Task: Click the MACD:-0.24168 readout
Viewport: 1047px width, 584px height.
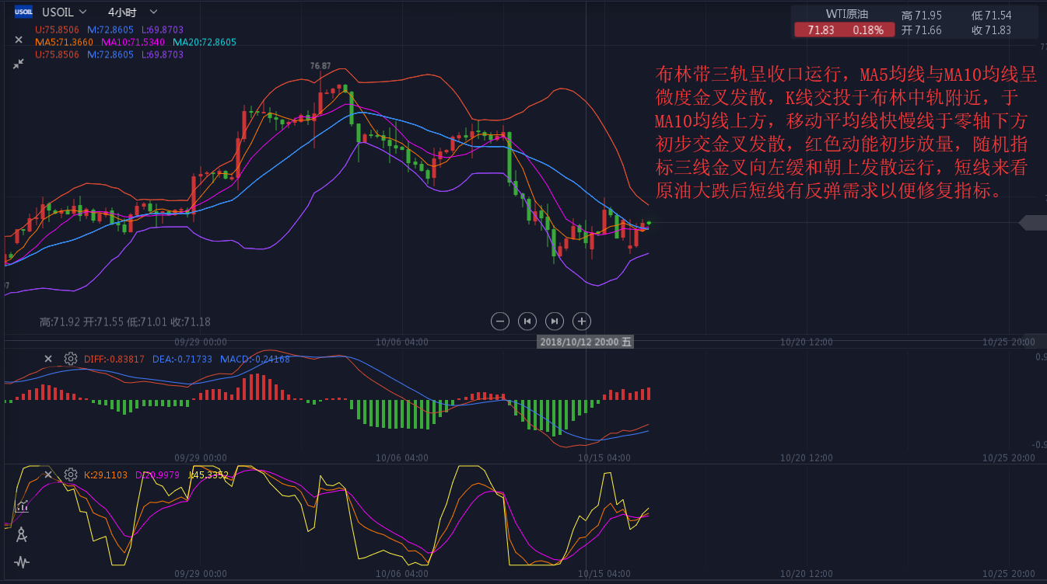Action: (255, 359)
